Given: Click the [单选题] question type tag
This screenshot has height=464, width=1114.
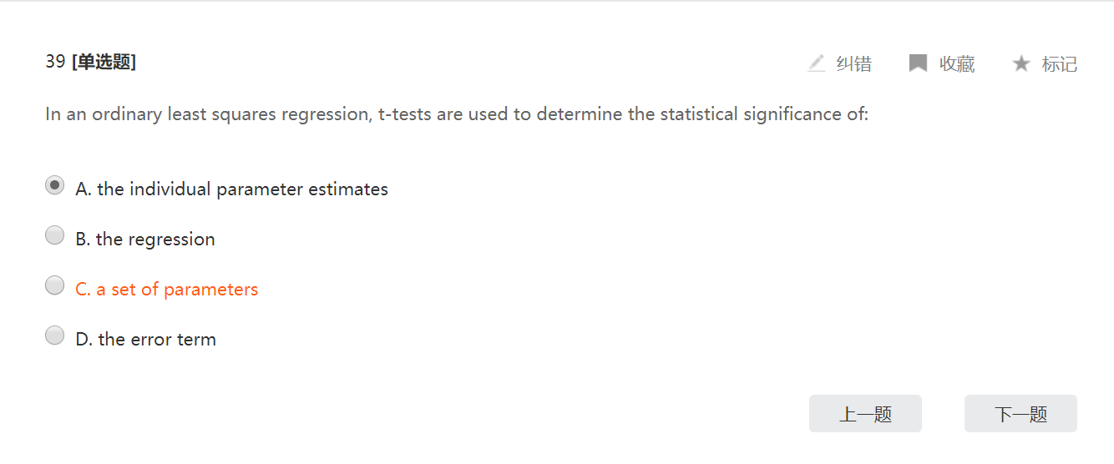Looking at the screenshot, I should coord(104,62).
